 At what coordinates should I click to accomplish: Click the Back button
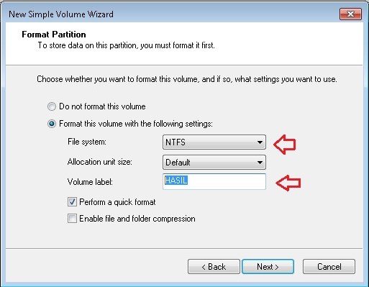214,266
